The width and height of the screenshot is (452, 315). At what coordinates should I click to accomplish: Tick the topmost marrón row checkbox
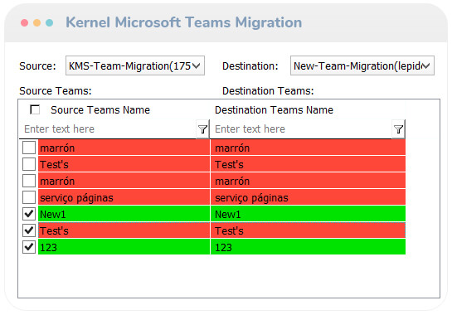[x=29, y=148]
